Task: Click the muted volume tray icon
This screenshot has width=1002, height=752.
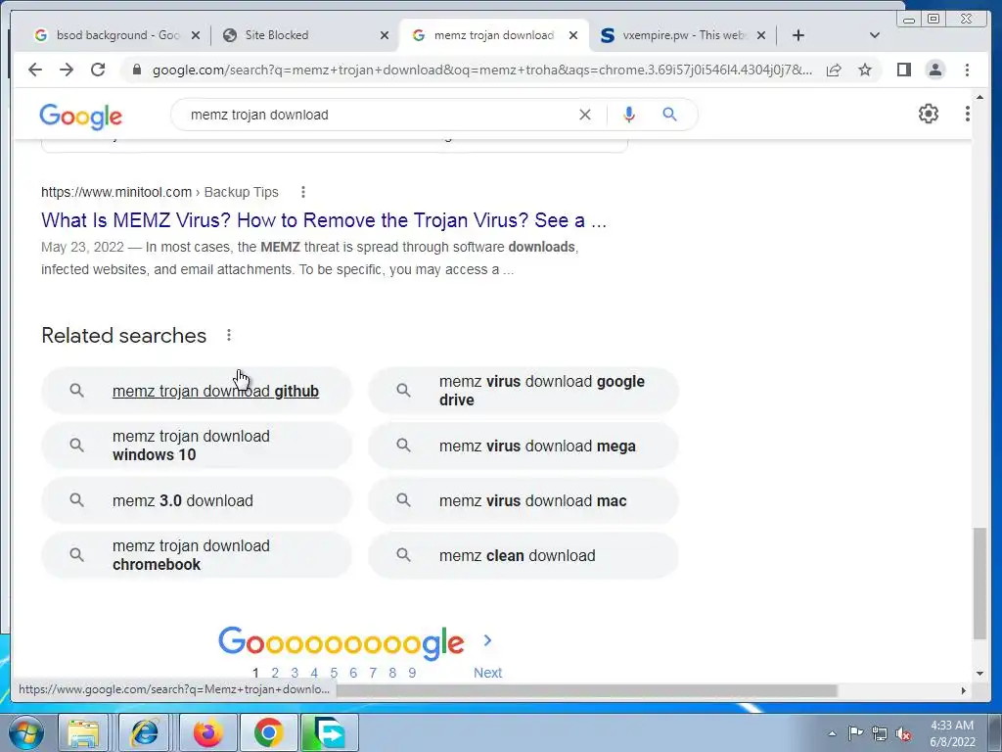Action: 903,734
